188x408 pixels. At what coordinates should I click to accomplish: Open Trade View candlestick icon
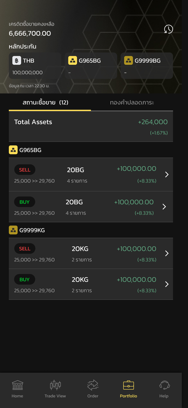tap(55, 385)
